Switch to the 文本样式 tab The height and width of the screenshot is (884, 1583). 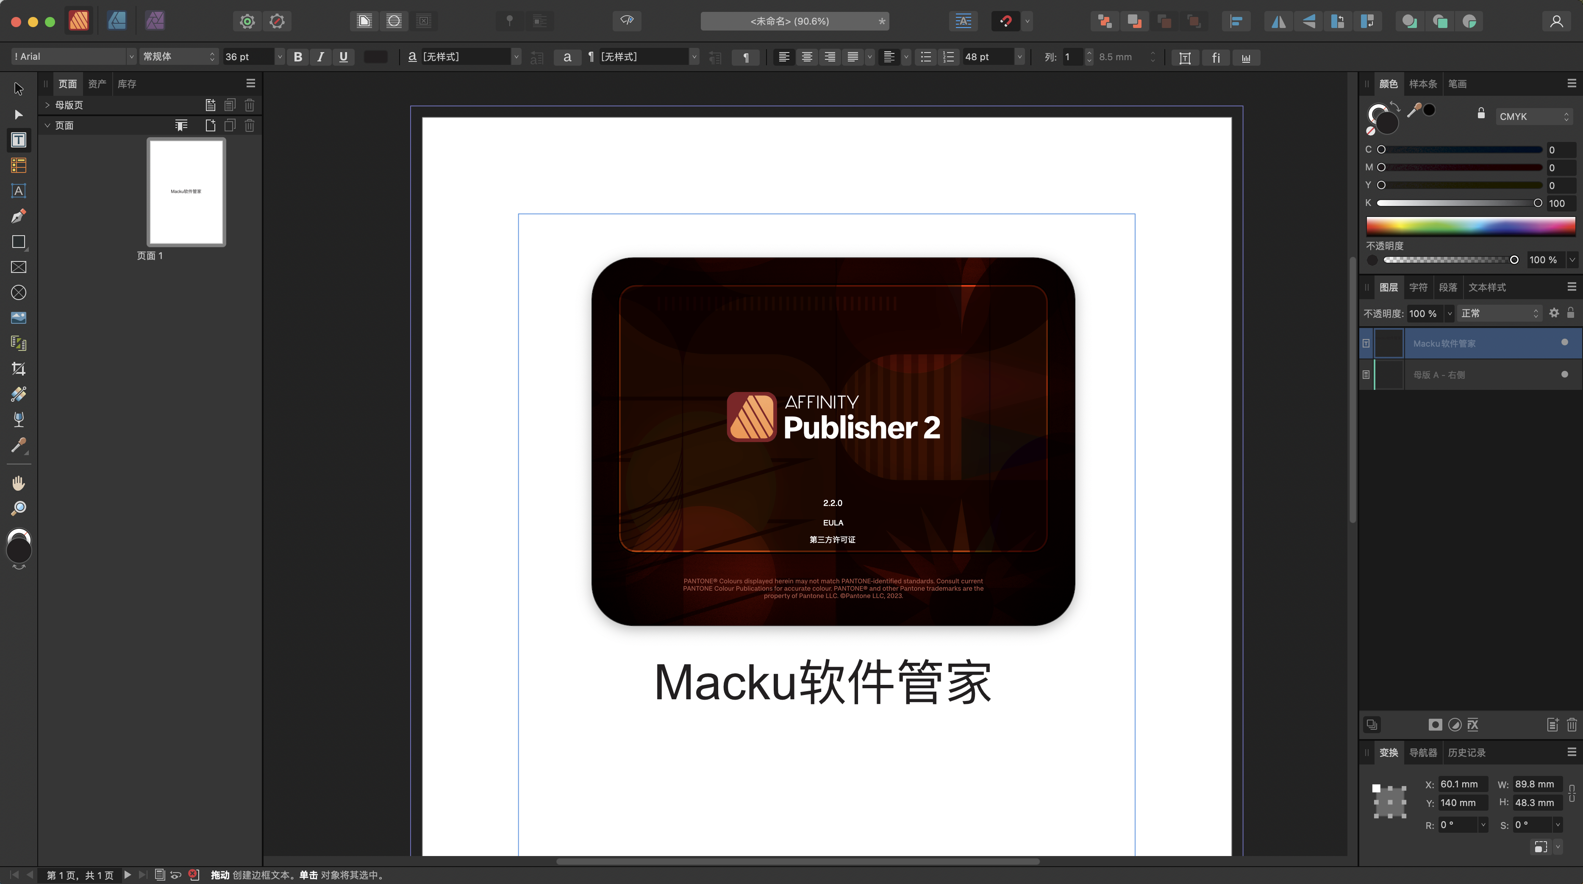coord(1487,287)
